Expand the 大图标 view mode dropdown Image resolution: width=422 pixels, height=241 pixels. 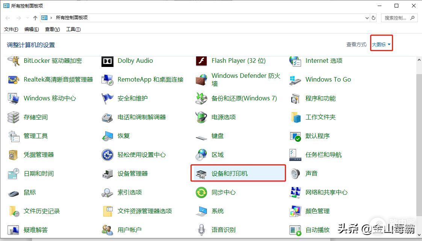(381, 45)
